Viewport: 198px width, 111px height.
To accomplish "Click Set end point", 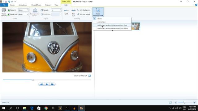I will (84, 14).
